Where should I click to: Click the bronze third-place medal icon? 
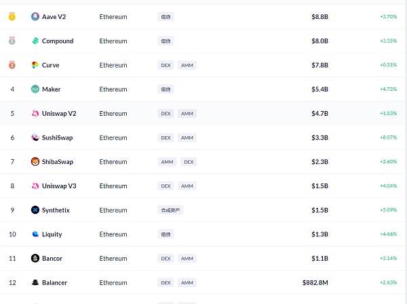pos(12,64)
